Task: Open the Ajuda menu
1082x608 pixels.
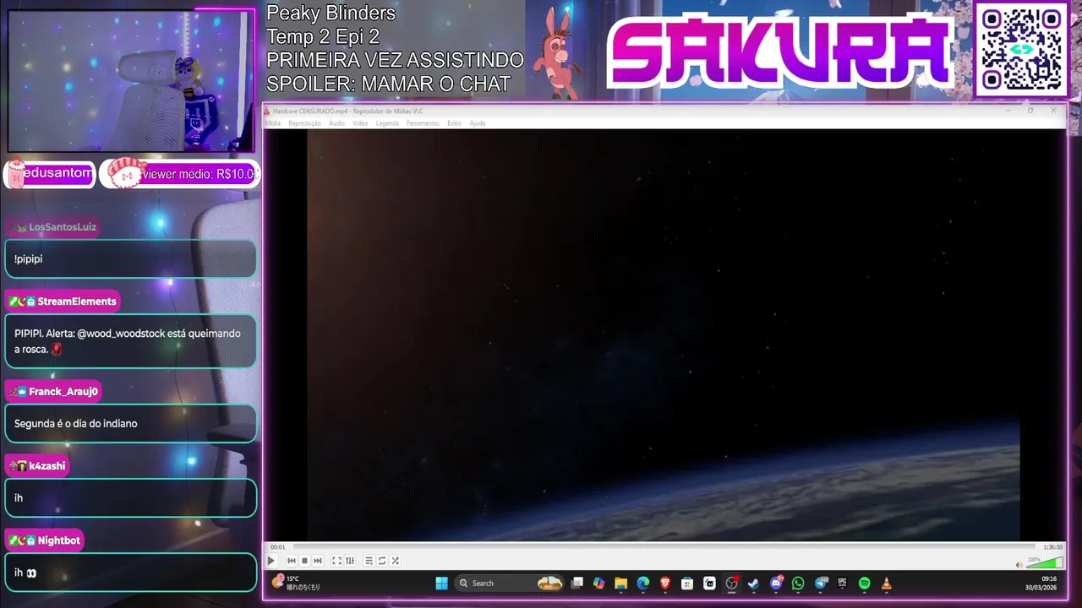Action: click(x=478, y=123)
